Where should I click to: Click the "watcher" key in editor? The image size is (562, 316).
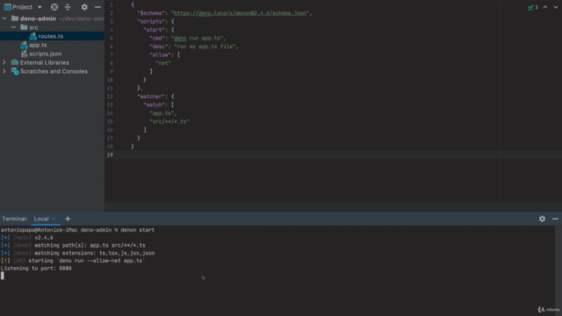[150, 97]
